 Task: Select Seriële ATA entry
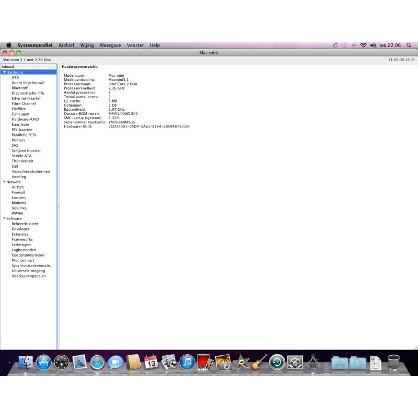[21, 156]
